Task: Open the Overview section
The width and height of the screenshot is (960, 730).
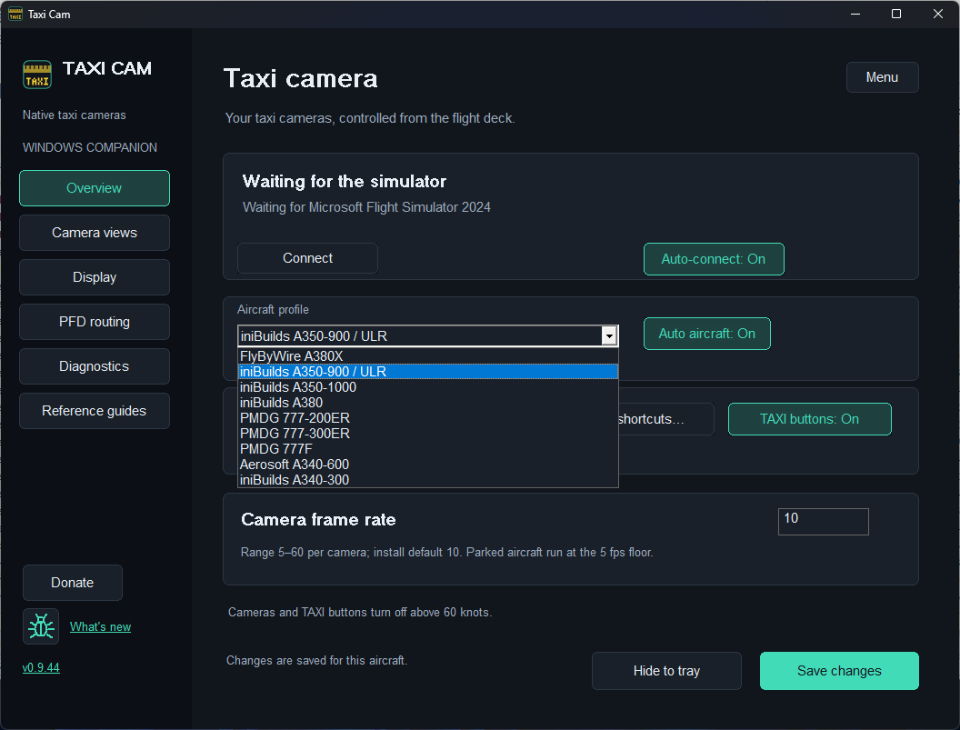Action: click(x=95, y=188)
